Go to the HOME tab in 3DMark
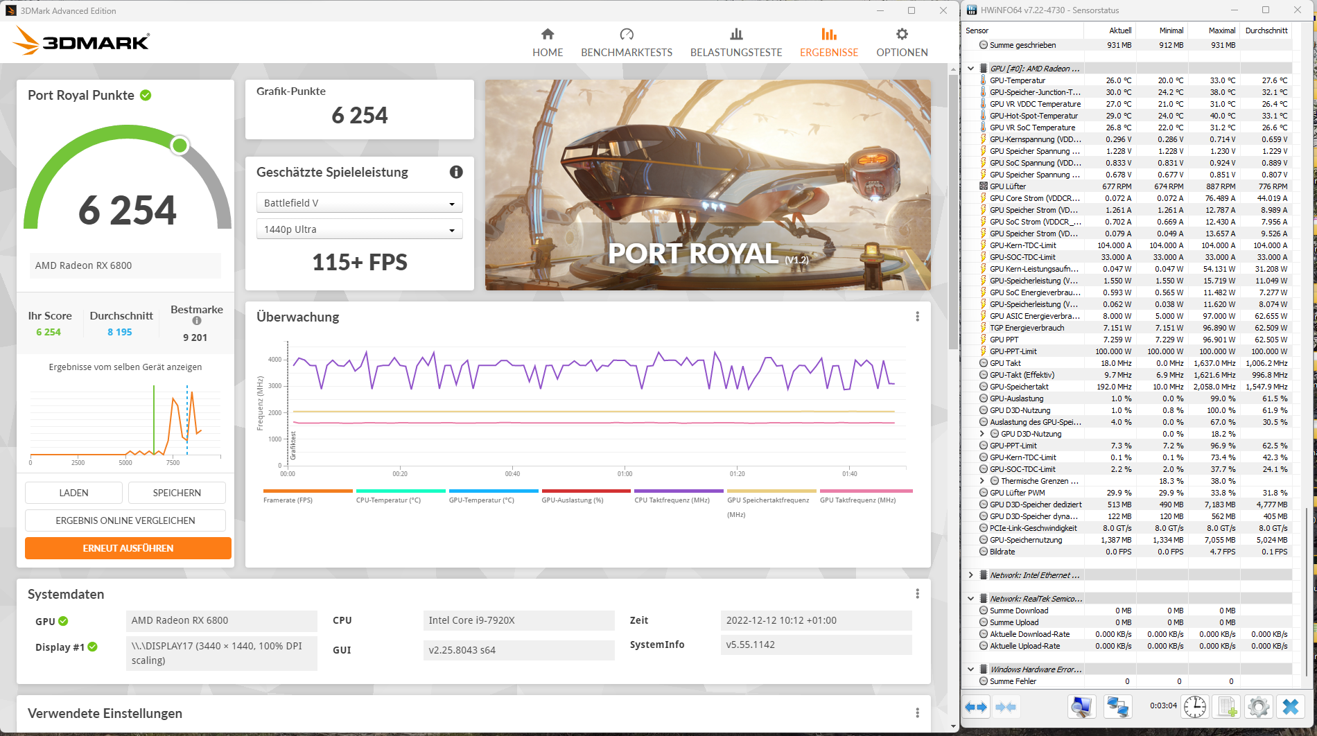1317x736 pixels. click(x=548, y=42)
